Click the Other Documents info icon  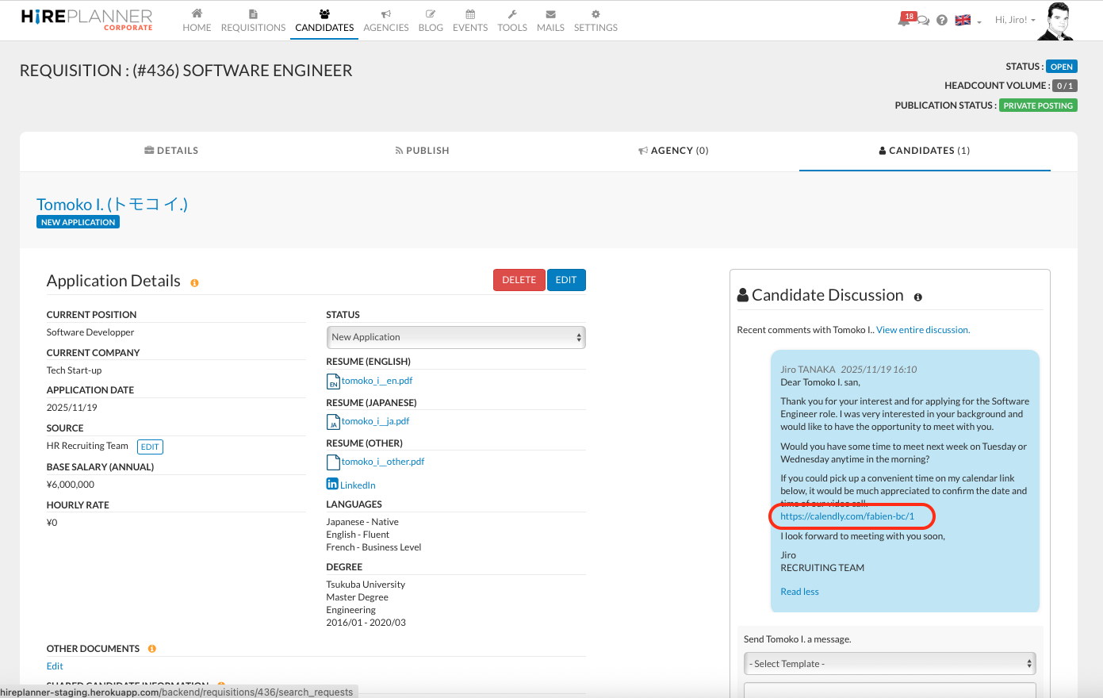152,649
